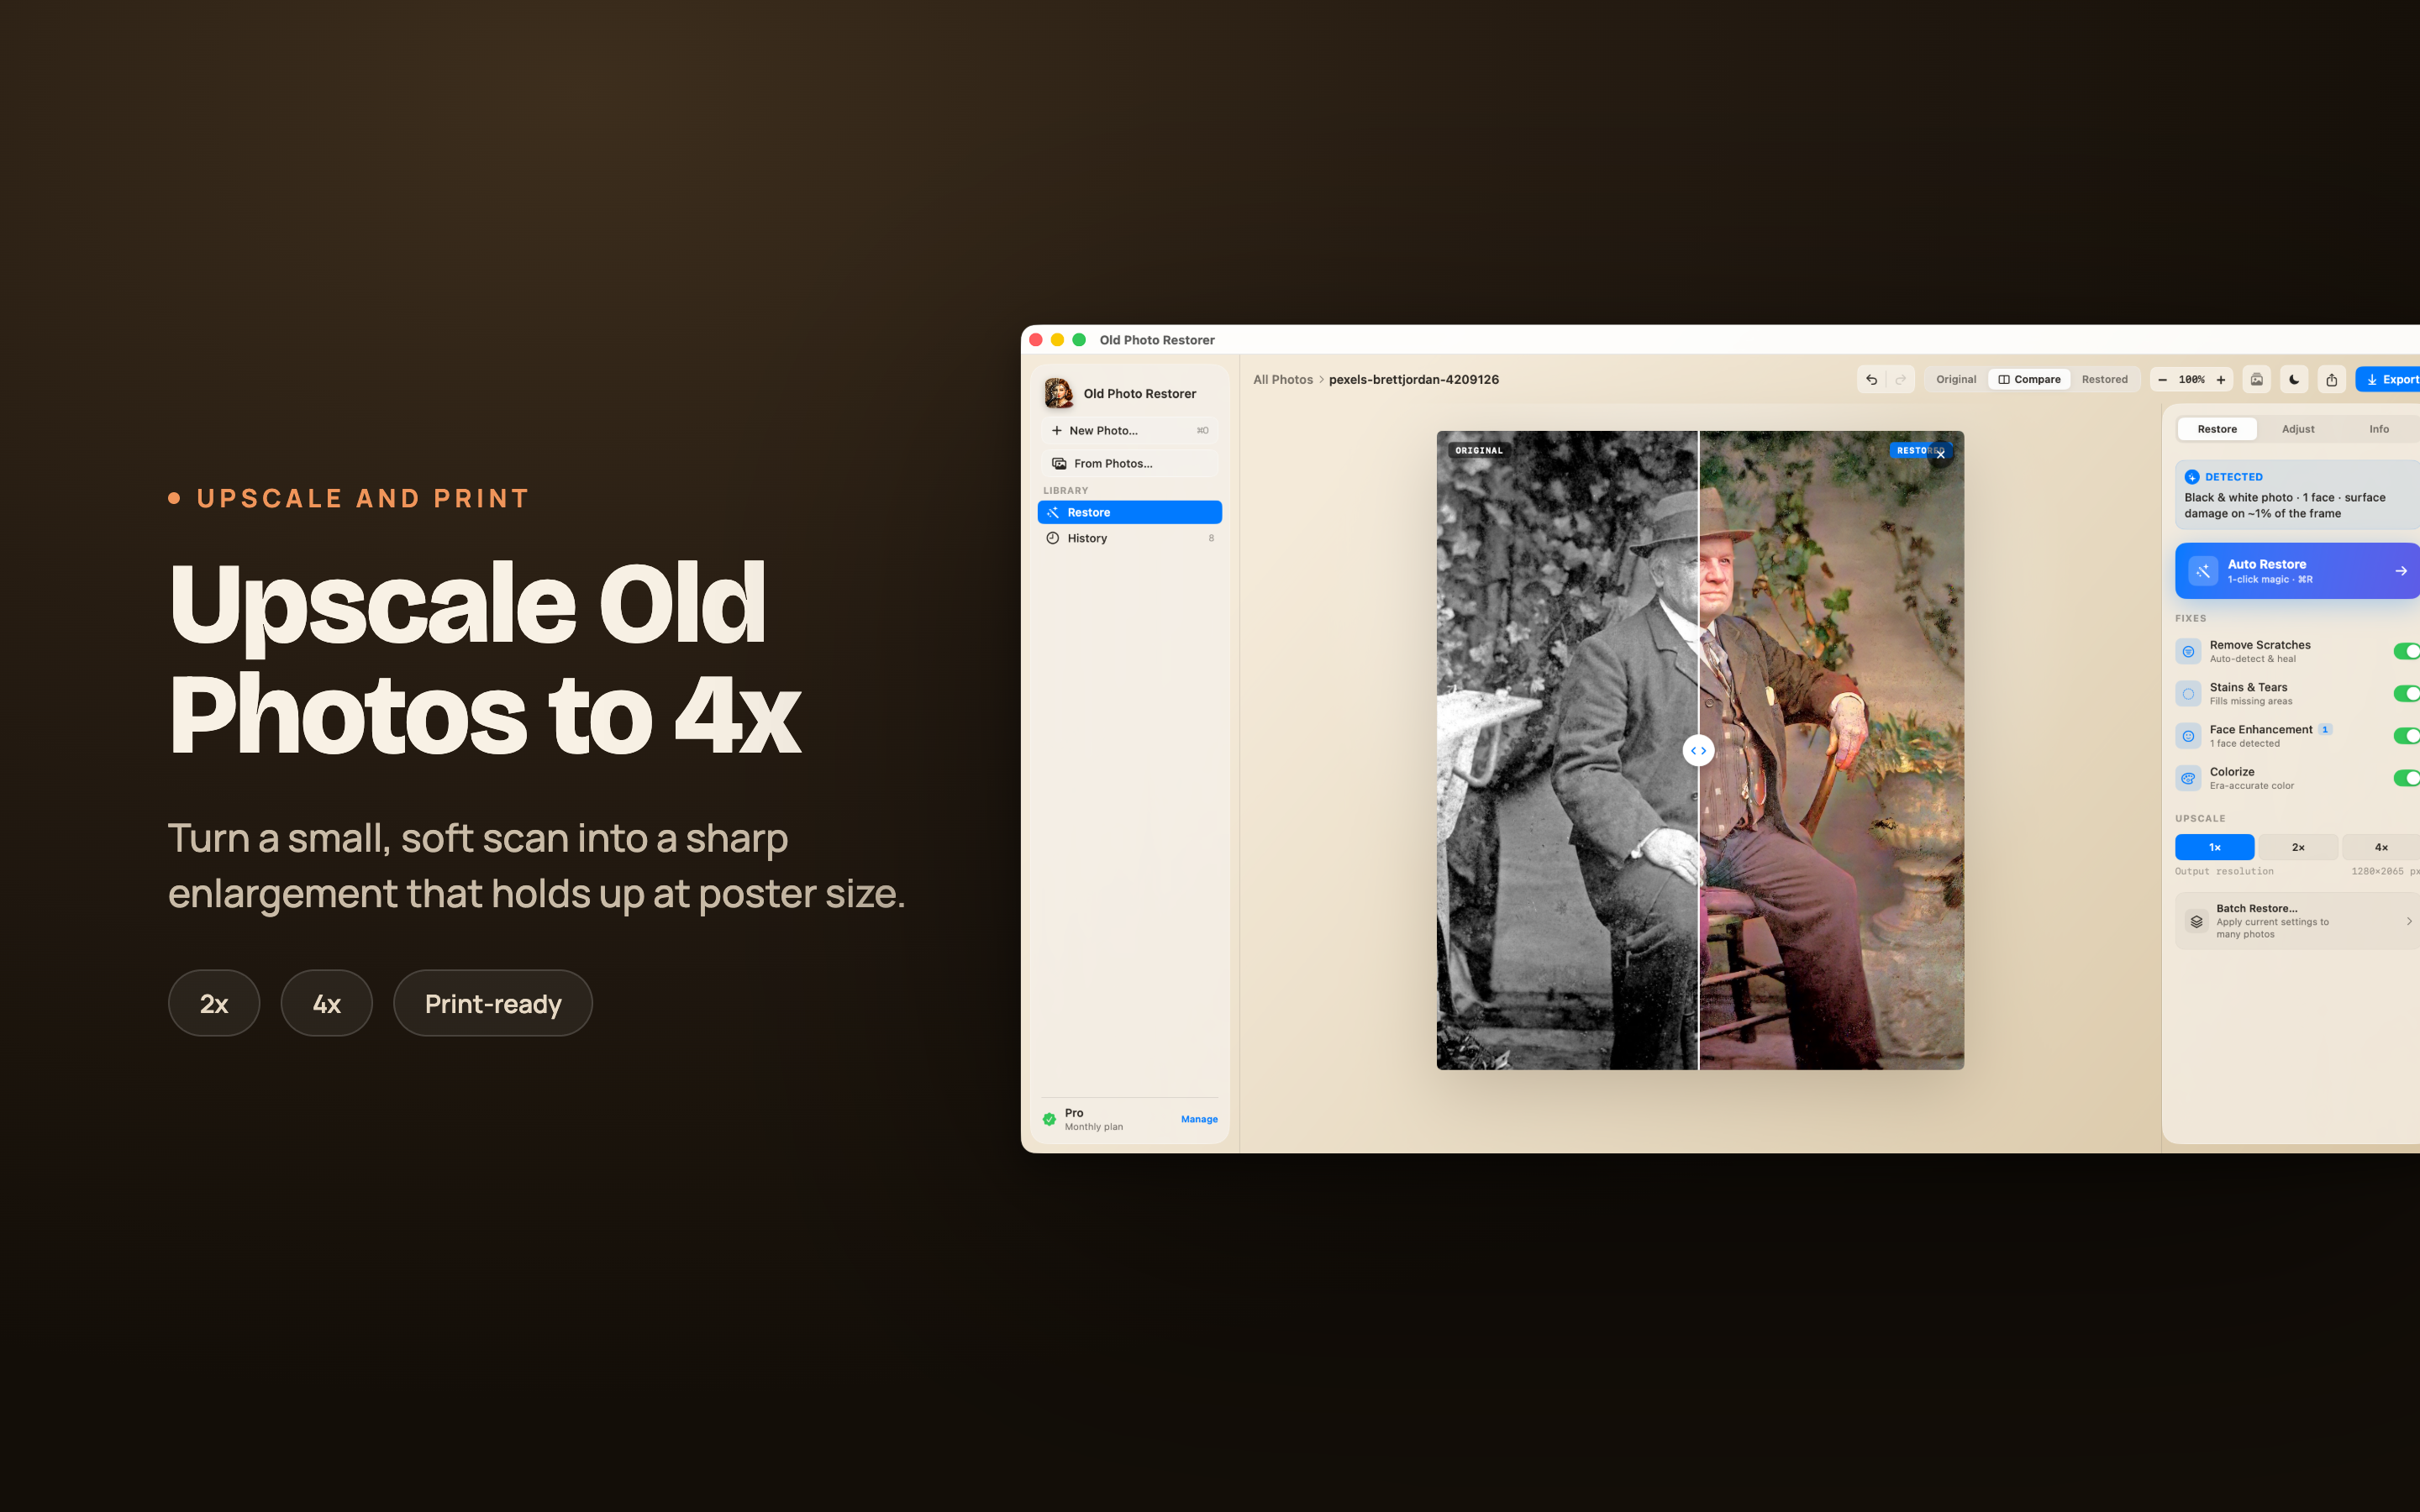Image resolution: width=2420 pixels, height=1512 pixels.
Task: Dismiss the overlay X on restored photo
Action: click(1940, 455)
